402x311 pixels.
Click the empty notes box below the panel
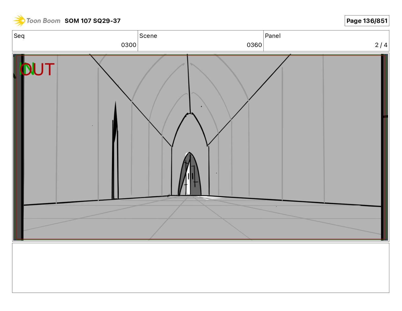201,268
